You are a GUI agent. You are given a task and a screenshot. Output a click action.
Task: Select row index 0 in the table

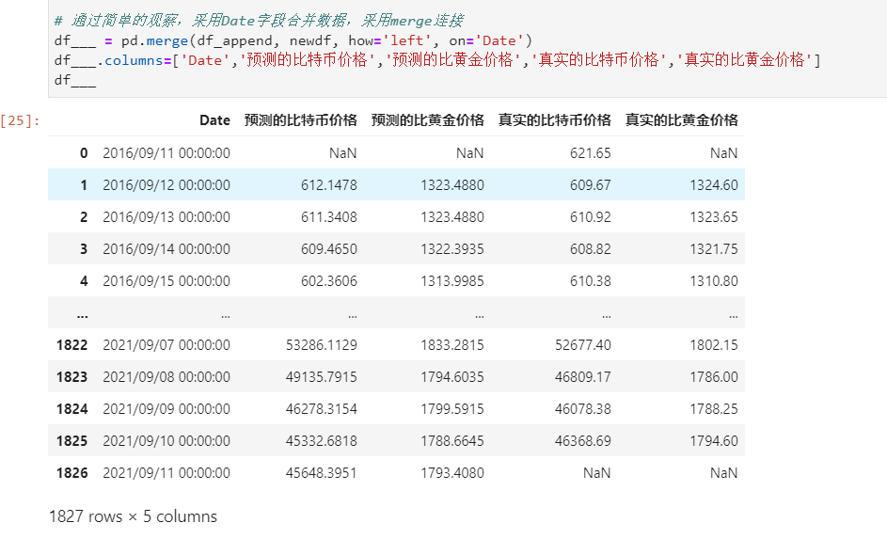(x=83, y=152)
